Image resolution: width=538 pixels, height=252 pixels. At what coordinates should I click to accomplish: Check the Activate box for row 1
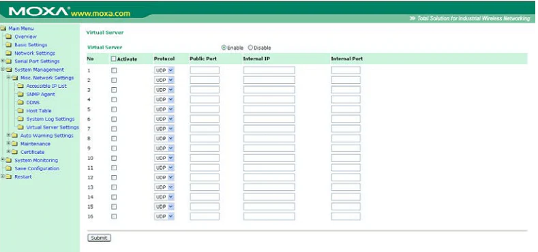(x=114, y=70)
